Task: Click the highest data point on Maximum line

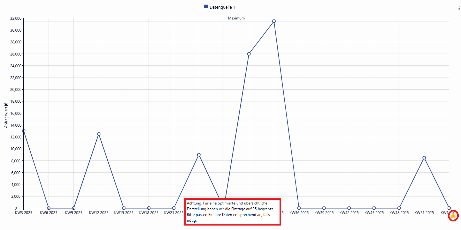Action: (x=274, y=21)
